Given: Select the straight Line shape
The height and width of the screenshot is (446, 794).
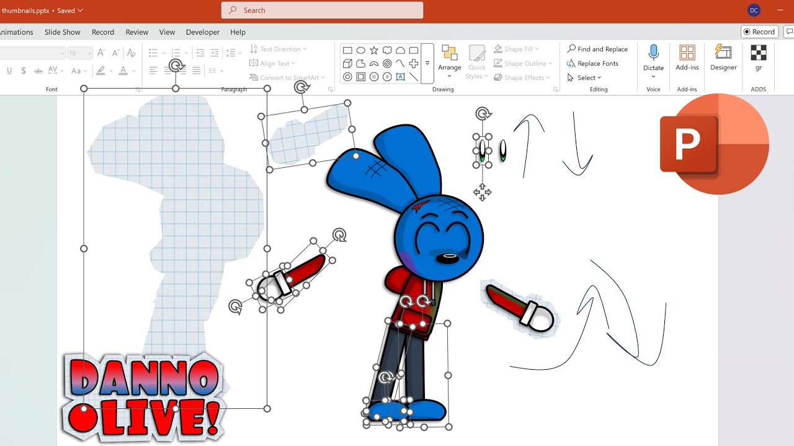Looking at the screenshot, I should pos(414,77).
